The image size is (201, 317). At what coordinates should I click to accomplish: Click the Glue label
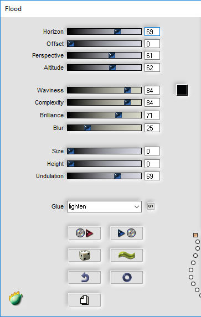tap(58, 206)
